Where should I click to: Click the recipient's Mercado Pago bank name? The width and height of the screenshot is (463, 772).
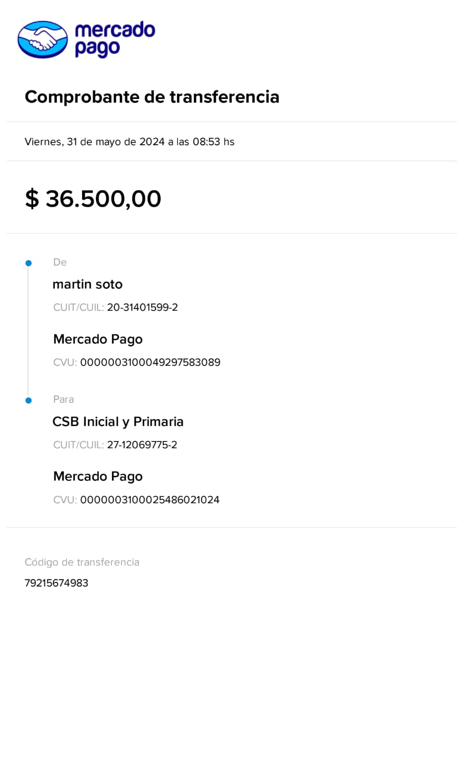click(98, 476)
